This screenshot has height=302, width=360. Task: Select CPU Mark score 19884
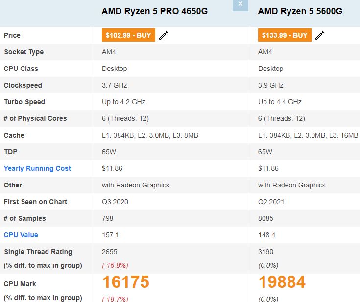(282, 282)
